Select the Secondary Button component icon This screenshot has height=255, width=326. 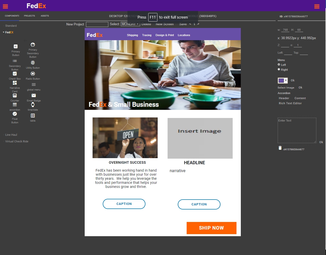point(15,61)
